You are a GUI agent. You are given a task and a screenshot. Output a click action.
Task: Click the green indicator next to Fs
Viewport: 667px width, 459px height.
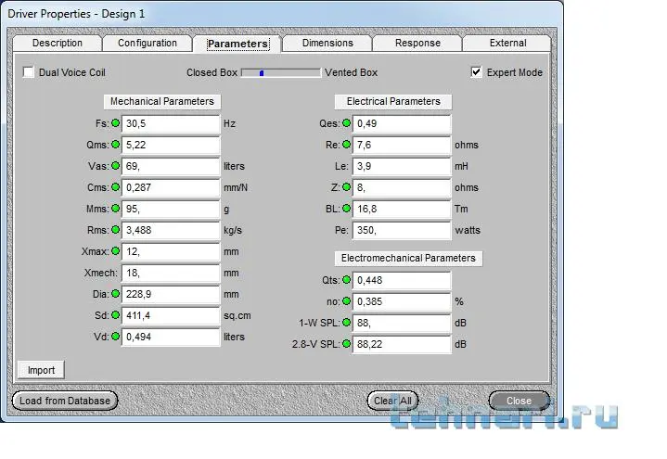coord(115,123)
